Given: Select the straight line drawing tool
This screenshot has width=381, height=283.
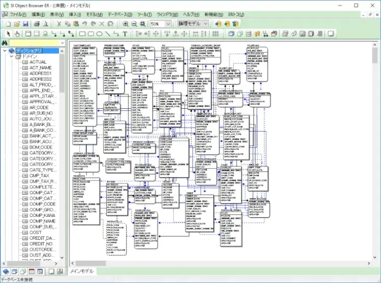Looking at the screenshot, I should click(x=108, y=34).
